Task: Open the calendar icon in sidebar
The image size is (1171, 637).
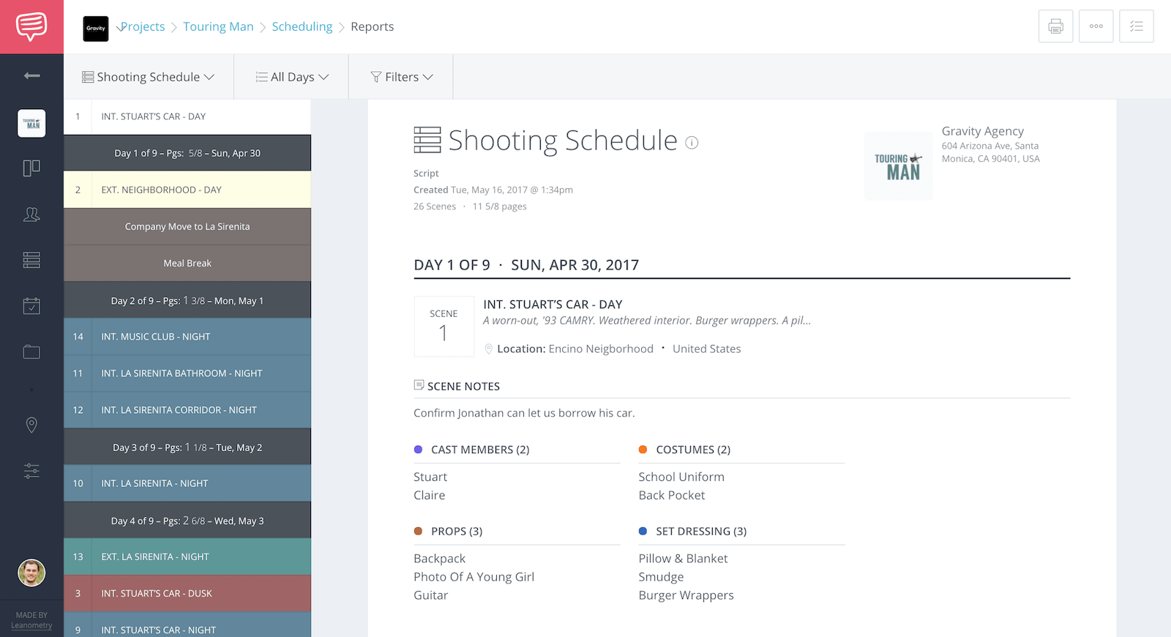Action: (x=31, y=306)
